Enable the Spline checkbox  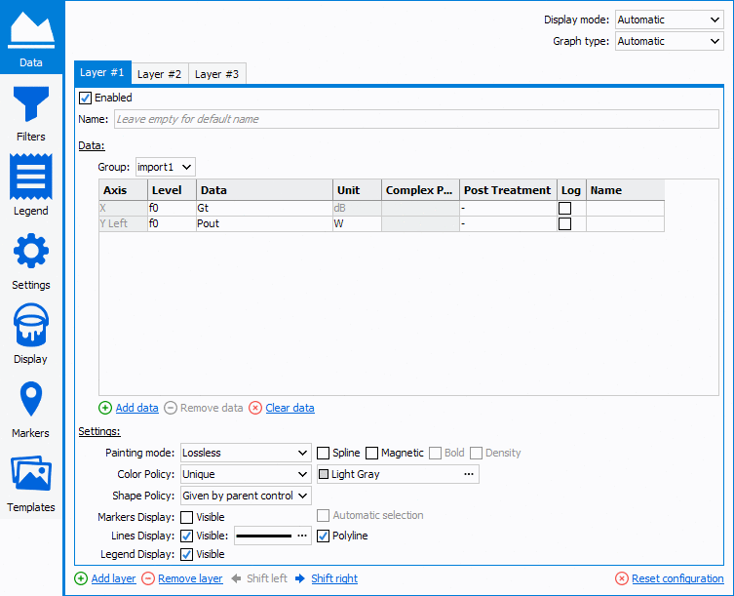coord(323,453)
